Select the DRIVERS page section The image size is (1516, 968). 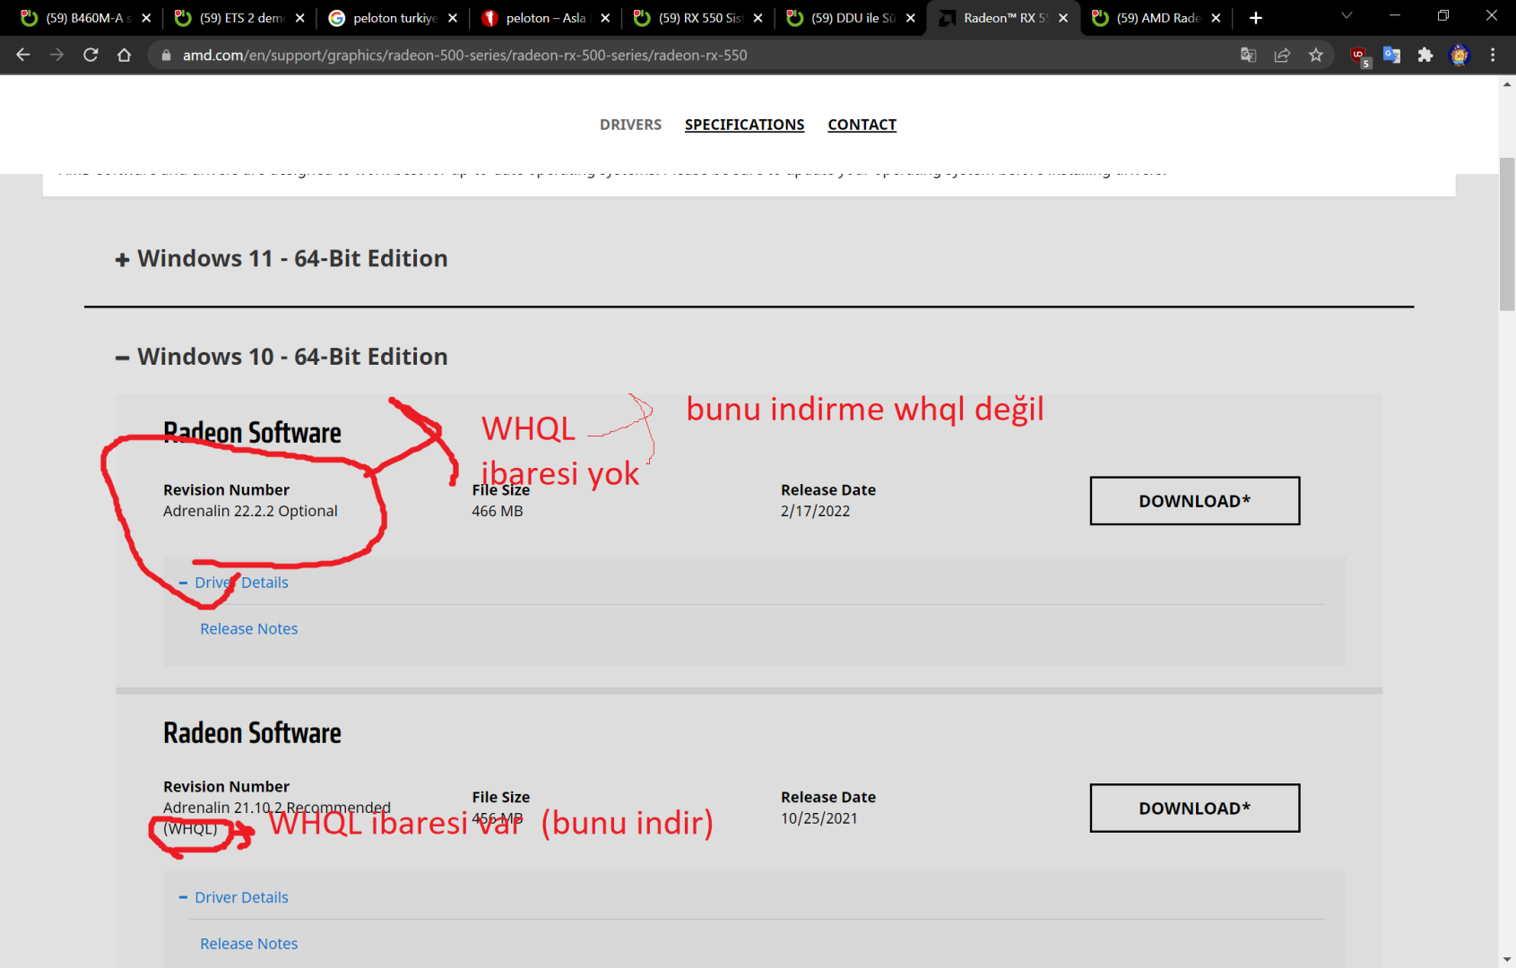point(630,125)
